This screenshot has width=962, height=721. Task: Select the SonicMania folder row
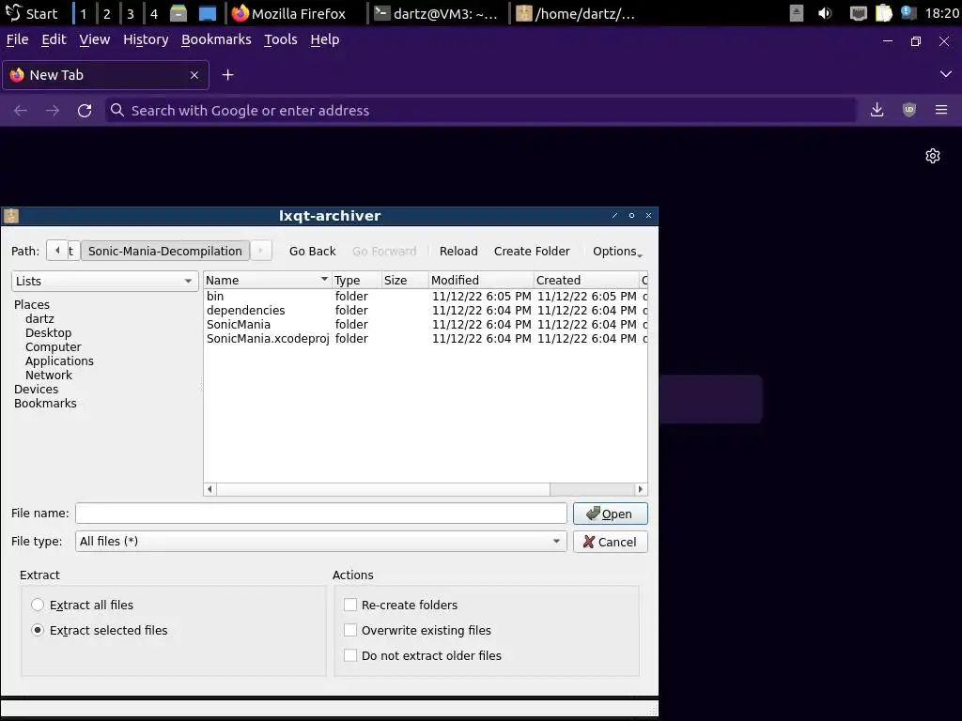[x=426, y=324]
